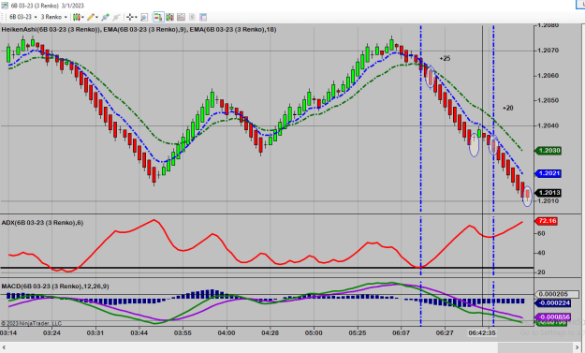Toggle the highlighted Chart Trader icon
Image resolution: width=585 pixels, height=353 pixels.
(x=158, y=17)
